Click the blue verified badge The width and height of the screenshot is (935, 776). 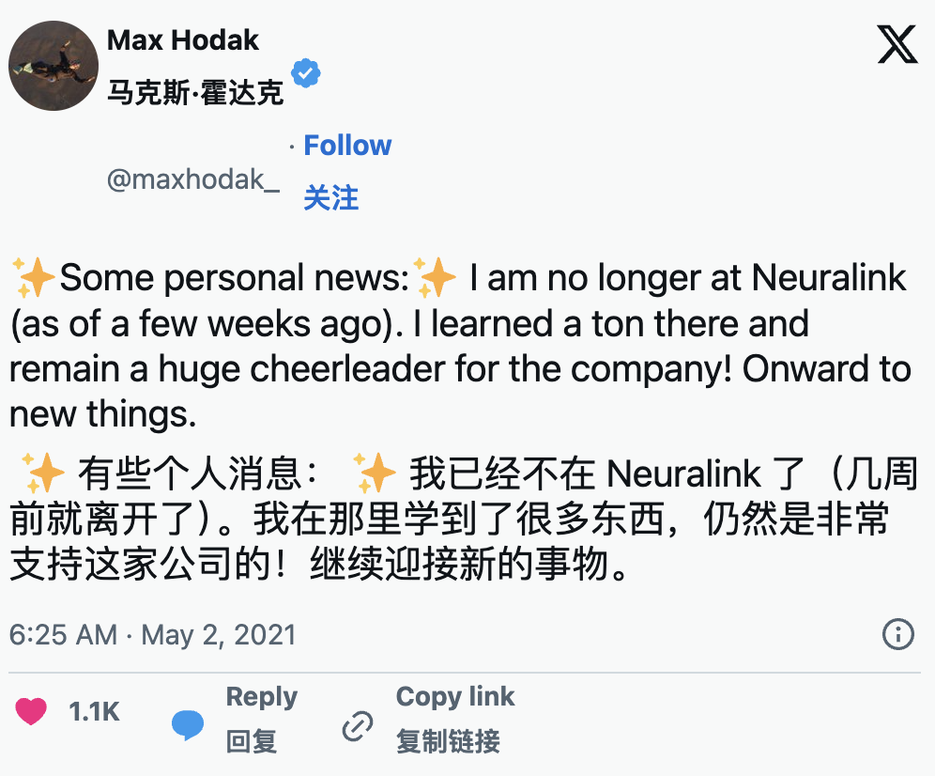[306, 72]
